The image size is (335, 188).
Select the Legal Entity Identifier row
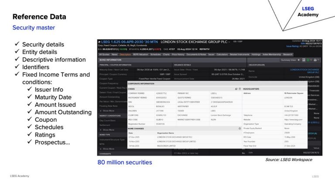pyautogui.click(x=209, y=102)
